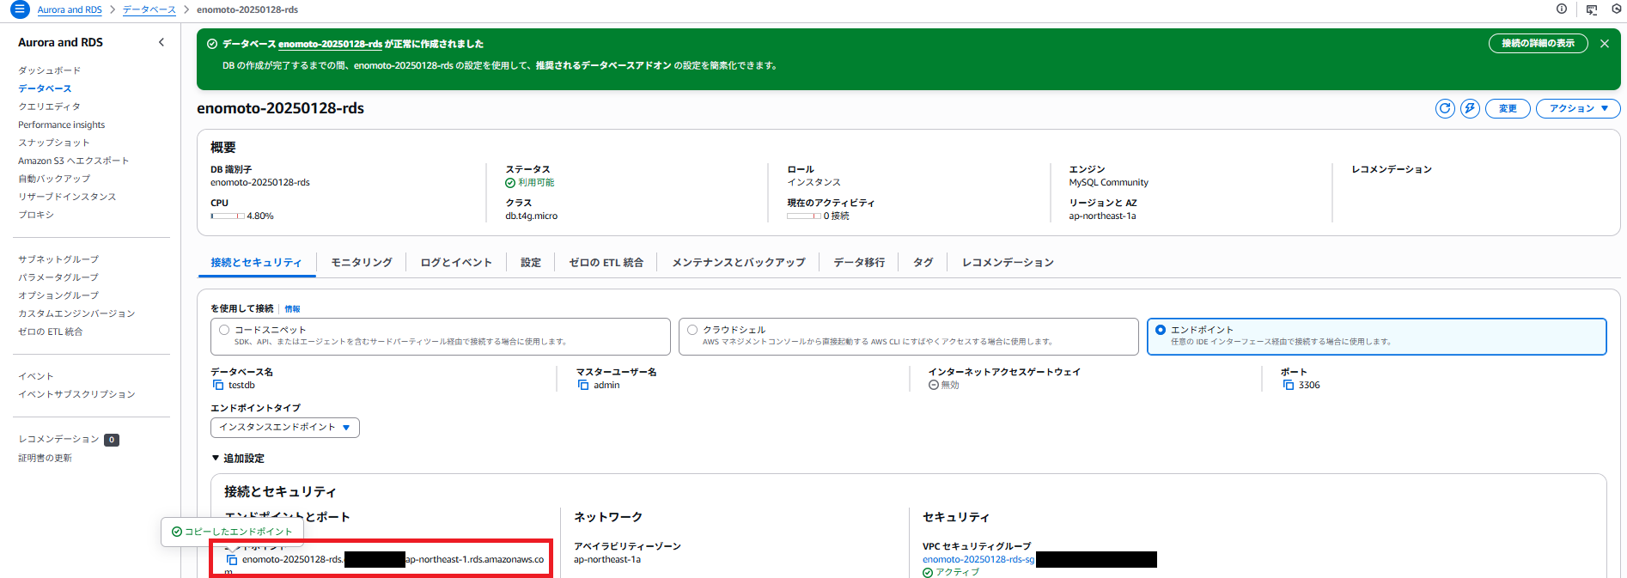Click database link in success banner
Image resolution: width=1627 pixels, height=578 pixels.
(x=330, y=44)
